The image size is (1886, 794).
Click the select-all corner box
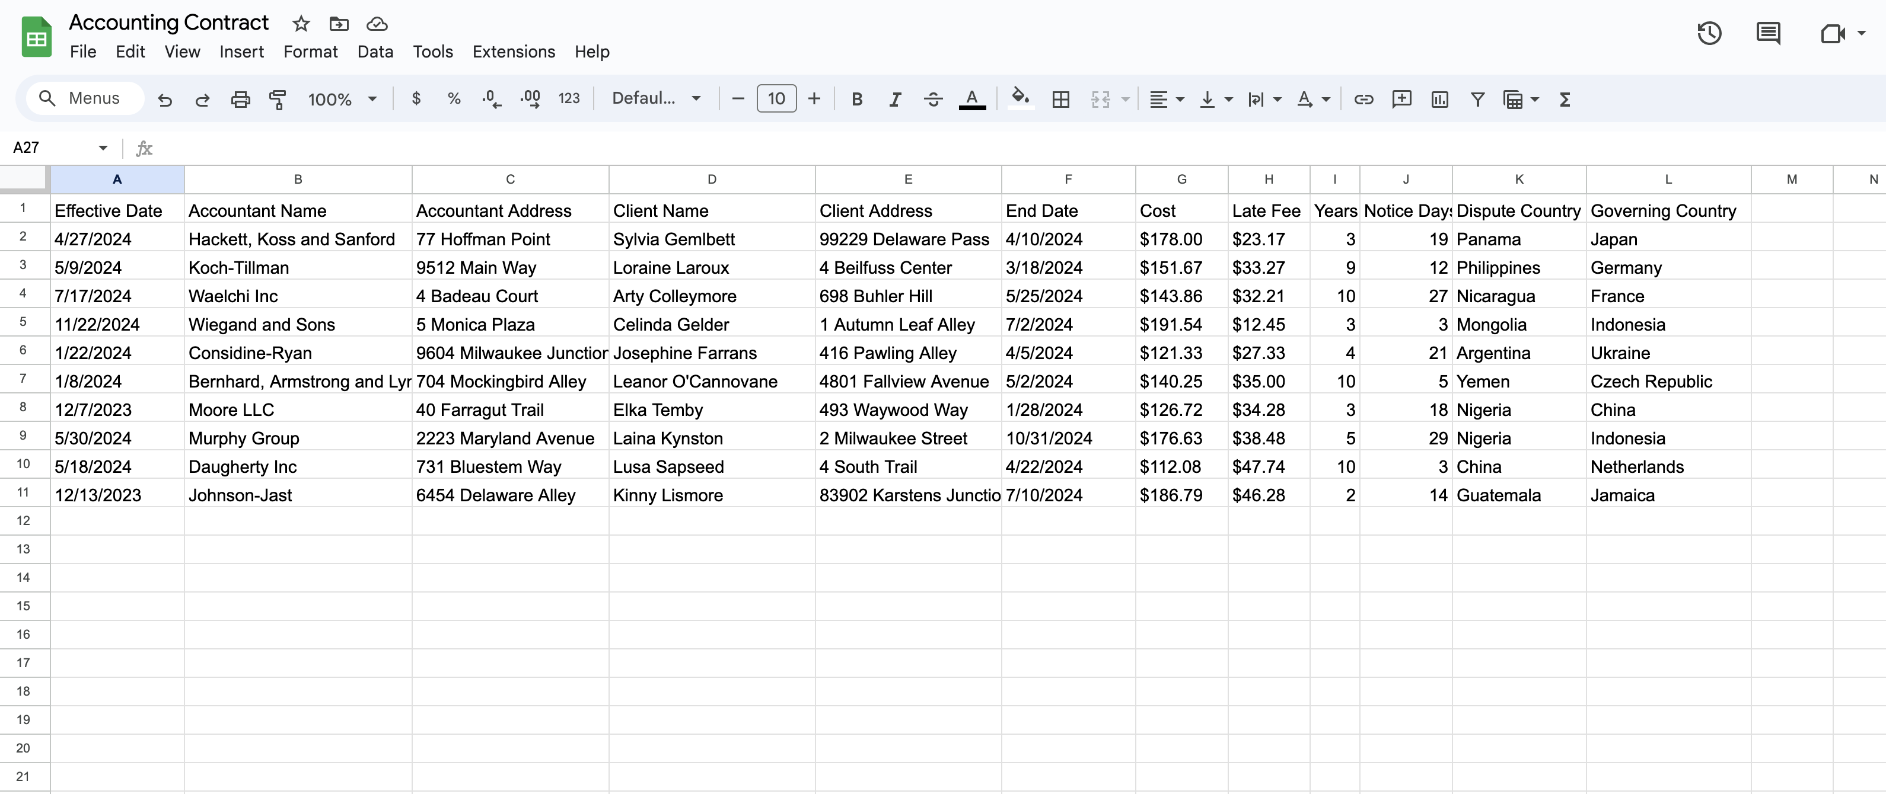(24, 178)
